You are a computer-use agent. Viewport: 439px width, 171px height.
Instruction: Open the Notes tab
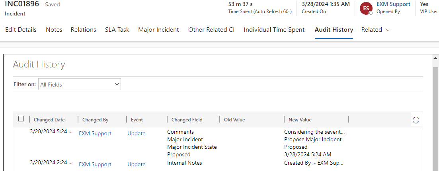[54, 30]
